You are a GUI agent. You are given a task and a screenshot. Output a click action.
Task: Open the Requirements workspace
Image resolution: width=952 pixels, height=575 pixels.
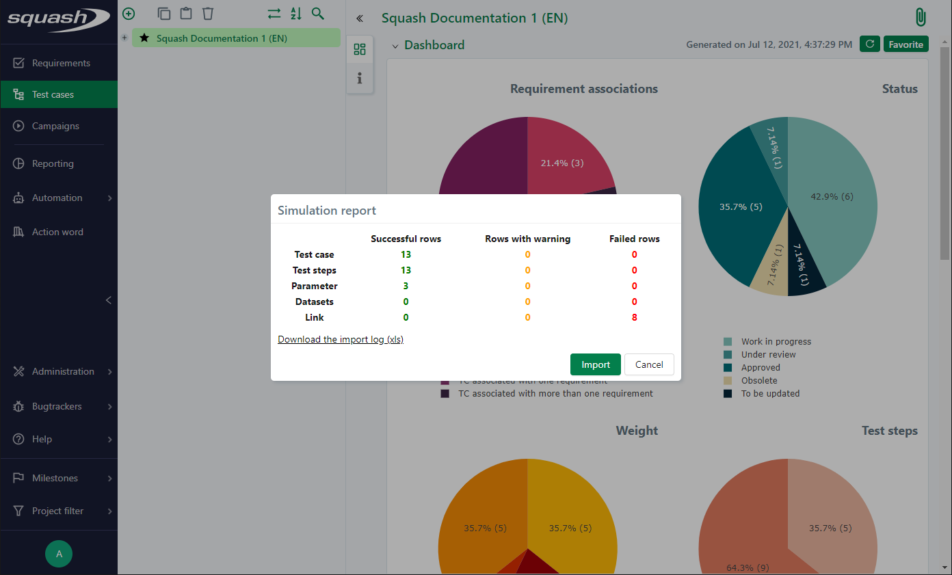click(60, 63)
